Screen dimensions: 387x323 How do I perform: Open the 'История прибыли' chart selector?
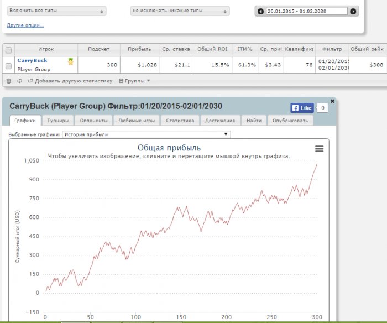pyautogui.click(x=147, y=134)
